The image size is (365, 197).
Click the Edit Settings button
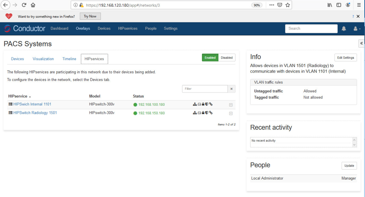point(346,58)
